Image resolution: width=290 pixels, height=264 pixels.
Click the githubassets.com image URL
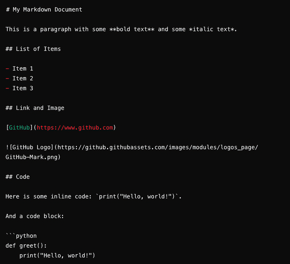tap(157, 147)
